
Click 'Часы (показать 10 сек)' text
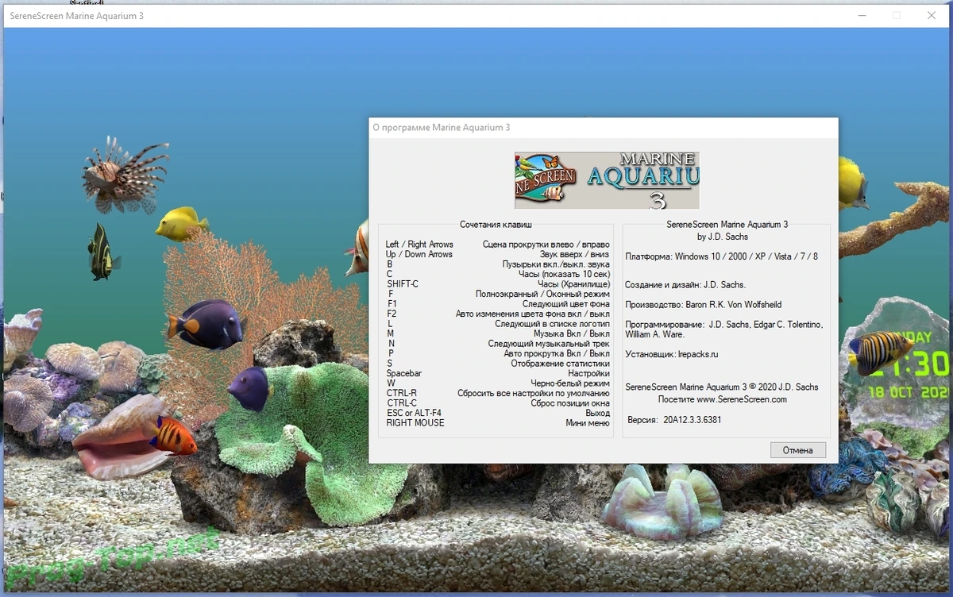[x=564, y=274]
